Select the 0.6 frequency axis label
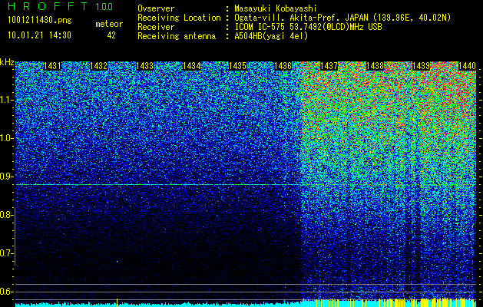This screenshot has height=307, width=483. coord(5,292)
